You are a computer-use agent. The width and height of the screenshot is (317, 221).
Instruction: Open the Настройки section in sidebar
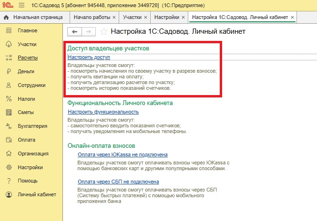[31, 167]
